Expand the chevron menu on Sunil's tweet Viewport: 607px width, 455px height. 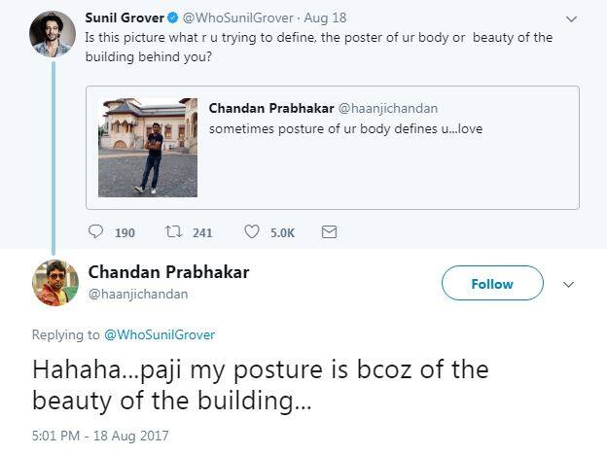[x=571, y=19]
